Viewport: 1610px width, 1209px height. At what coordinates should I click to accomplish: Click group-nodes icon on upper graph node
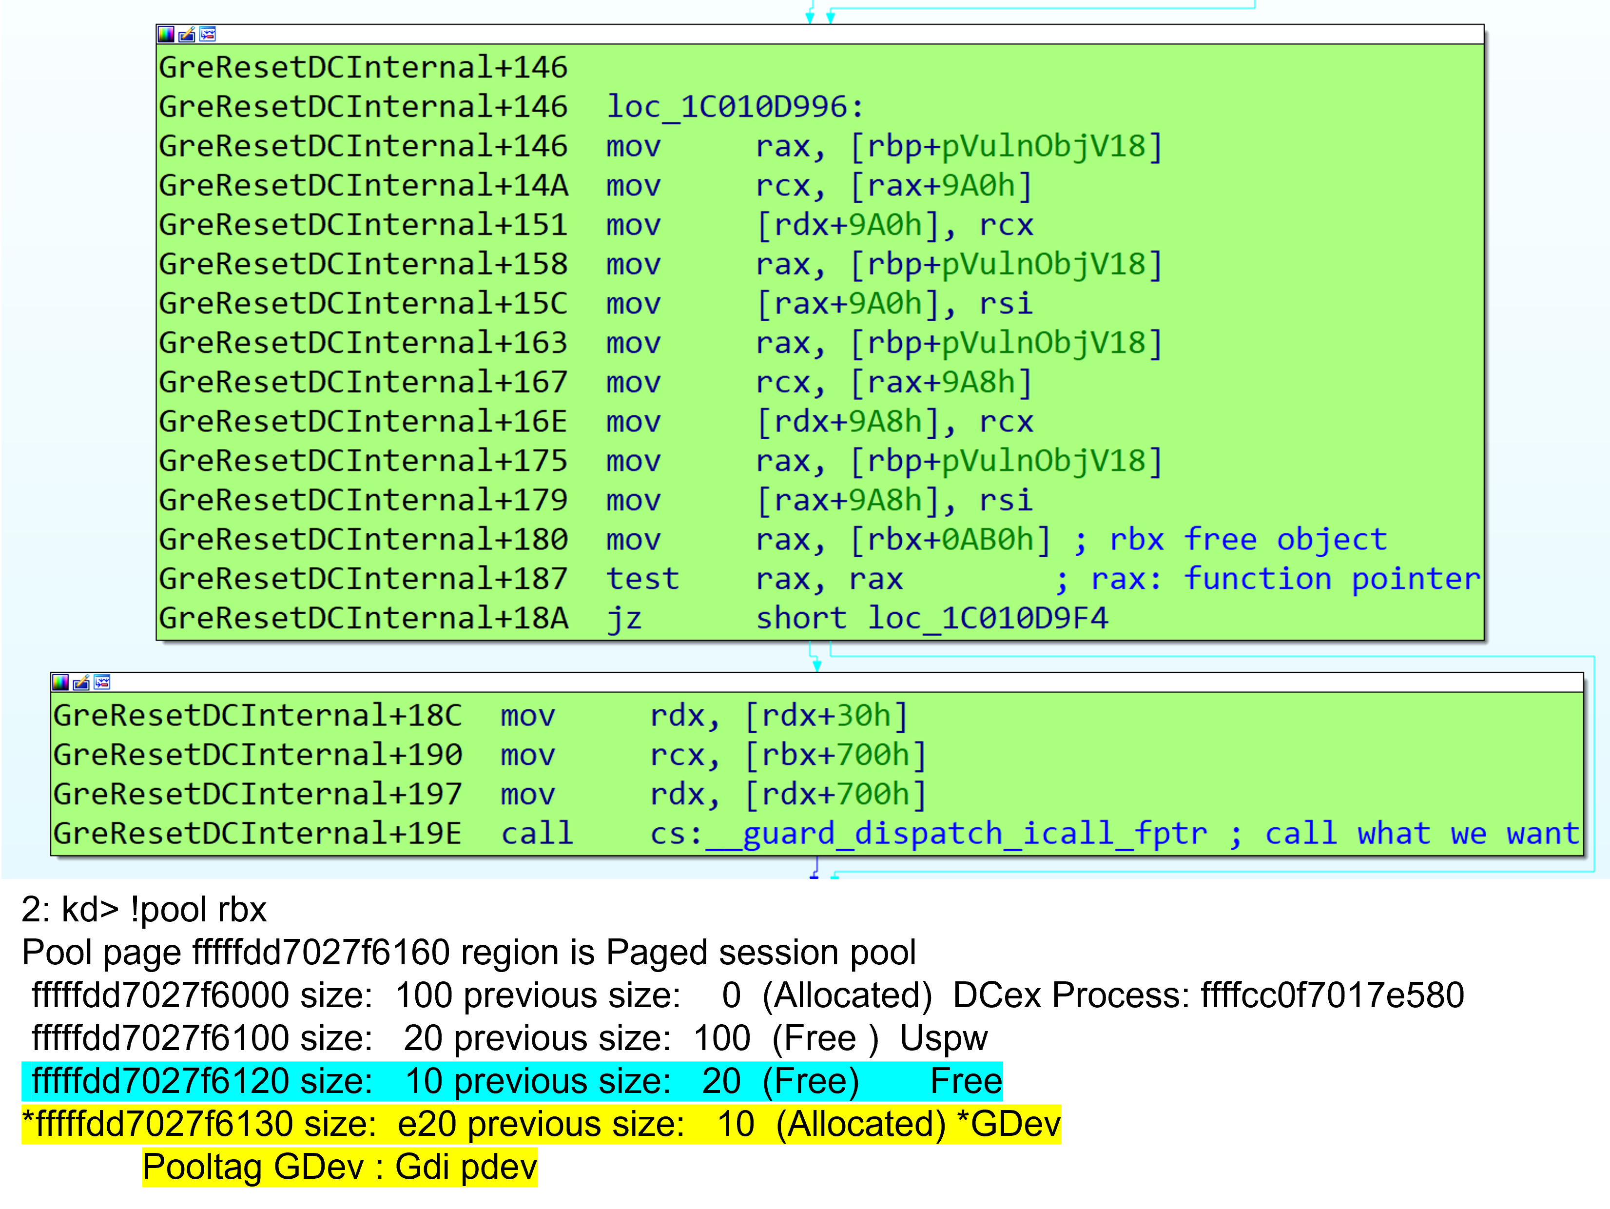pos(208,34)
